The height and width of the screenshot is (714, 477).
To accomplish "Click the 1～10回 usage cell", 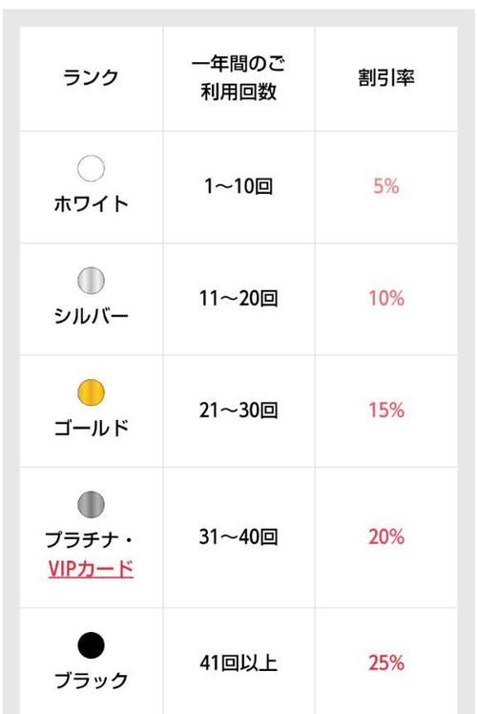I will (238, 186).
